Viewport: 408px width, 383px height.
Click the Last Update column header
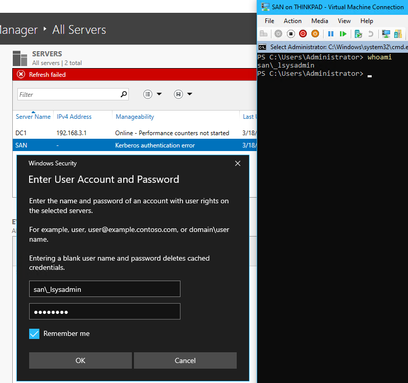tap(249, 117)
